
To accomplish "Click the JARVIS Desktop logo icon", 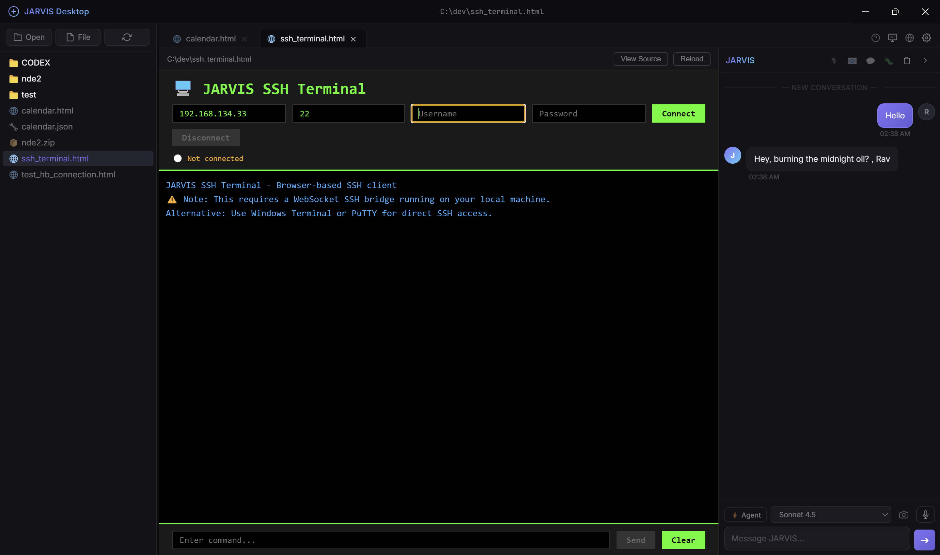I will point(13,12).
